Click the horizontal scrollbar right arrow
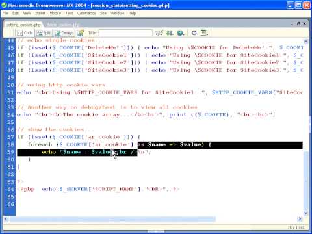This screenshot has height=234, width=312. (300, 219)
